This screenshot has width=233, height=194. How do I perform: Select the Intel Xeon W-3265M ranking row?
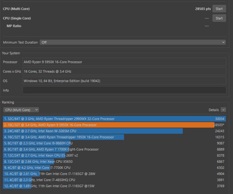114,131
